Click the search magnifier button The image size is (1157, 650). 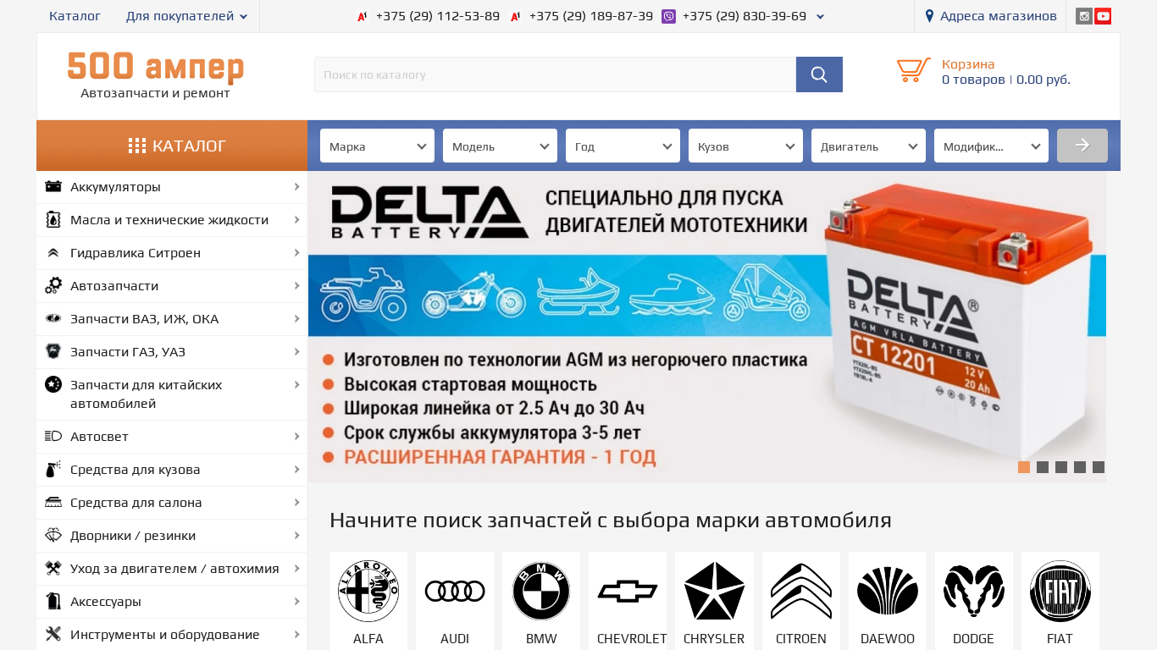819,74
